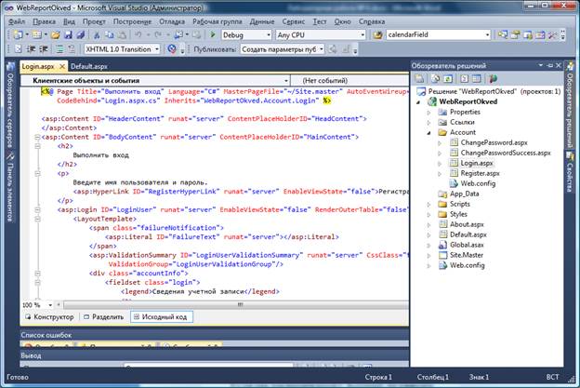Click the Список ошибок panel header

click(215, 335)
